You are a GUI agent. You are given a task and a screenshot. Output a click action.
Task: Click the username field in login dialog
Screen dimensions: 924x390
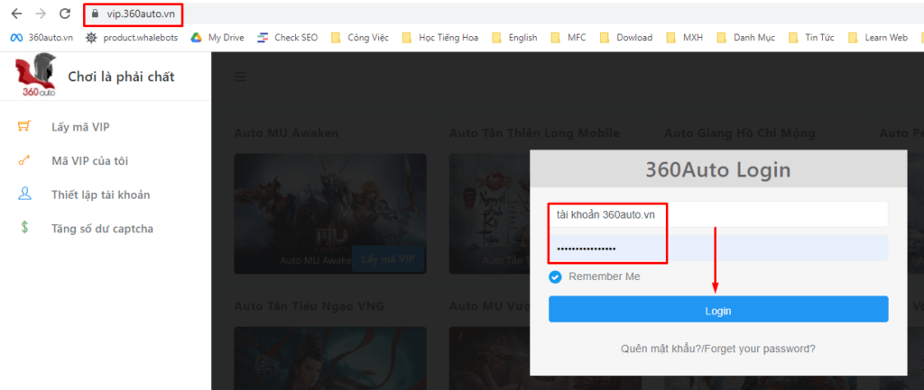point(717,214)
